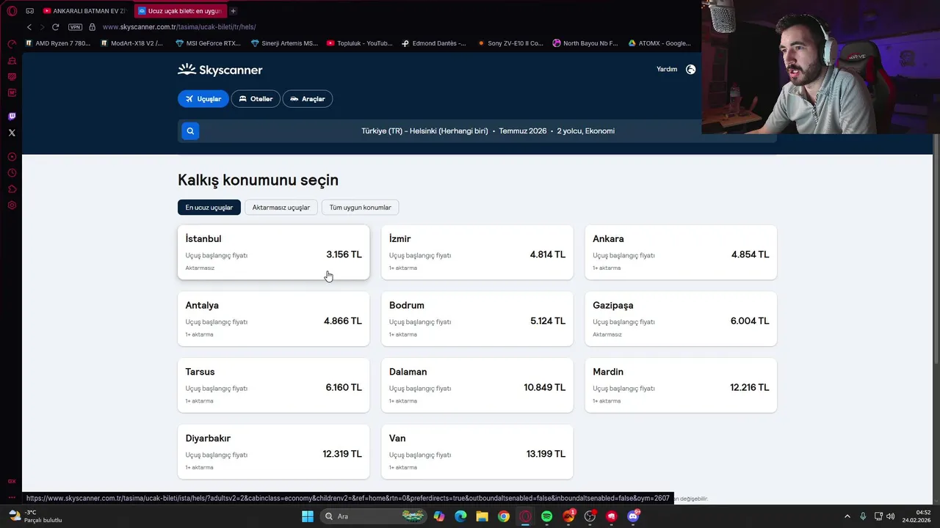
Task: Open a new tab with plus icon
Action: coord(234,11)
